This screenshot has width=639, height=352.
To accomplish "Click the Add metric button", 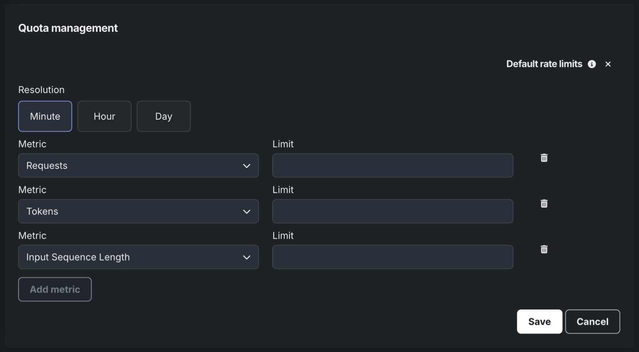I will tap(55, 289).
